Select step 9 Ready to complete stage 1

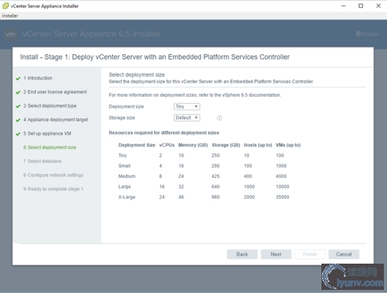click(x=53, y=189)
